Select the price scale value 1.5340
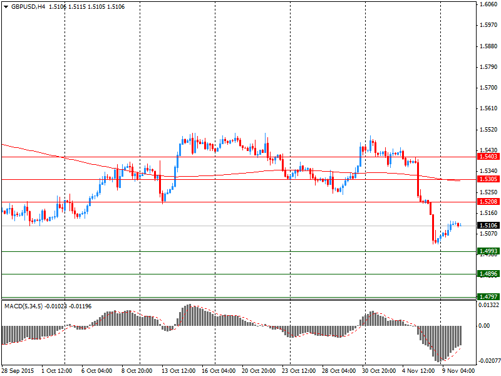 pyautogui.click(x=489, y=171)
